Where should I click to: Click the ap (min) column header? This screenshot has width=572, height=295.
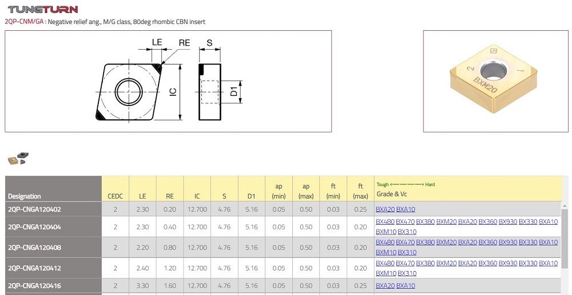[279, 189]
